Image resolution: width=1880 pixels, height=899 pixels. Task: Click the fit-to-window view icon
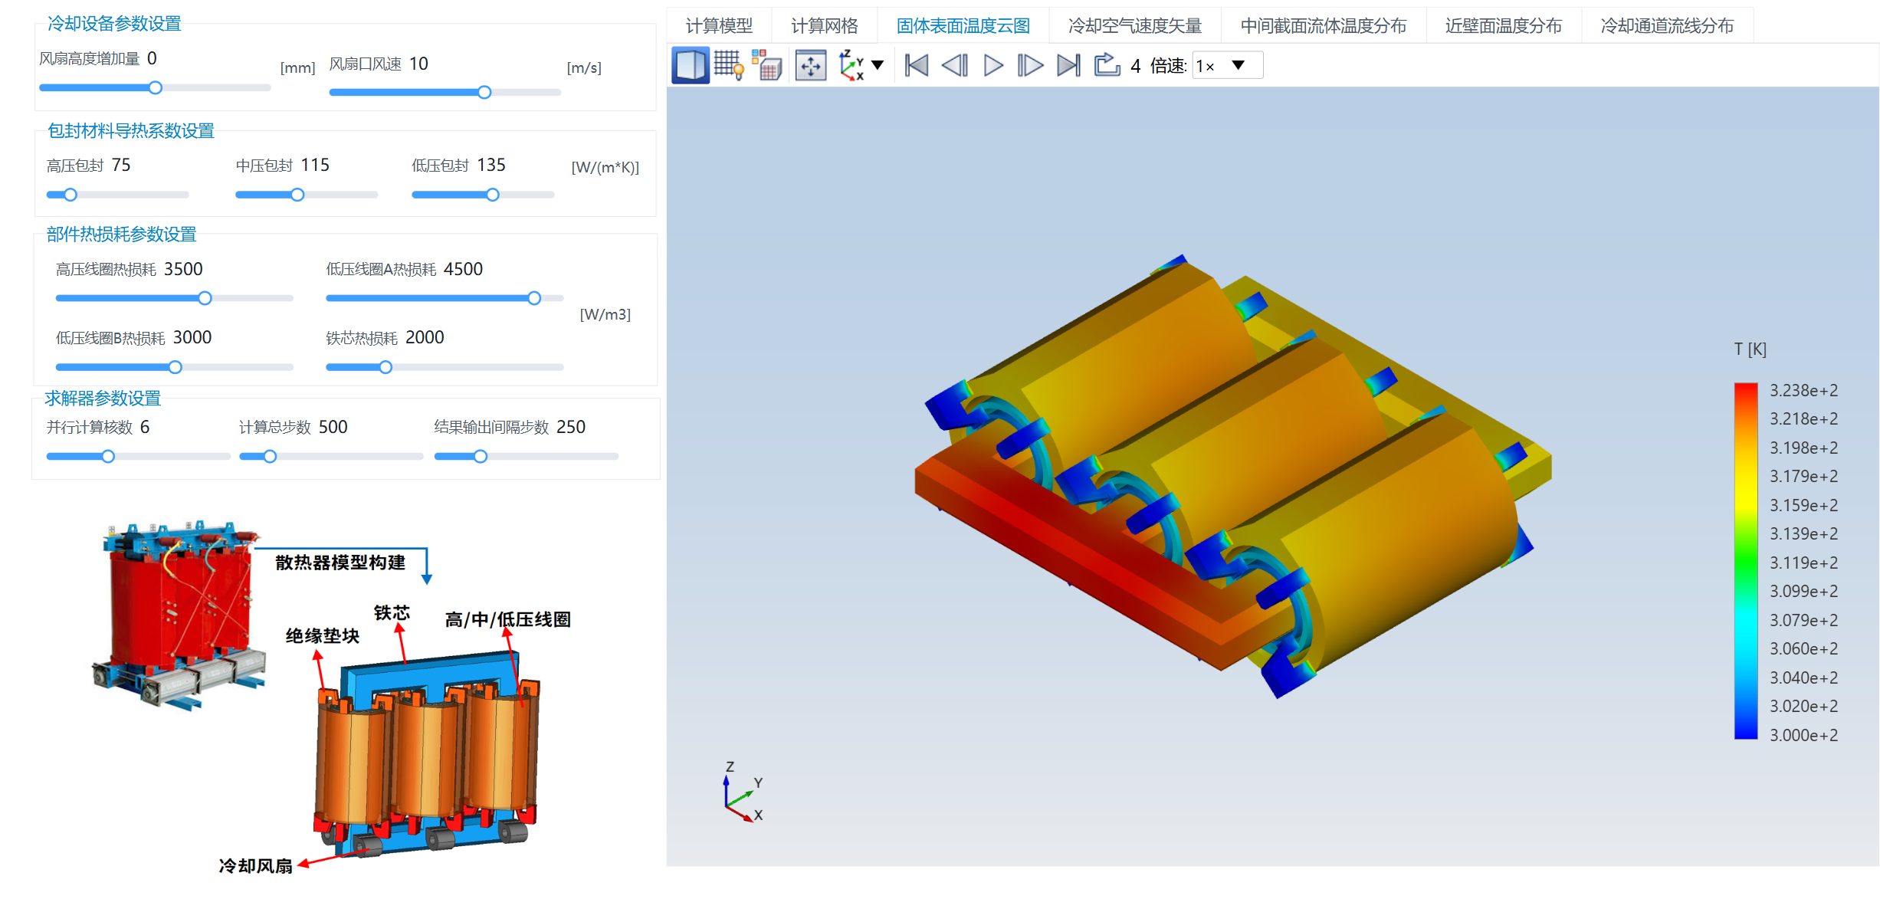(811, 66)
